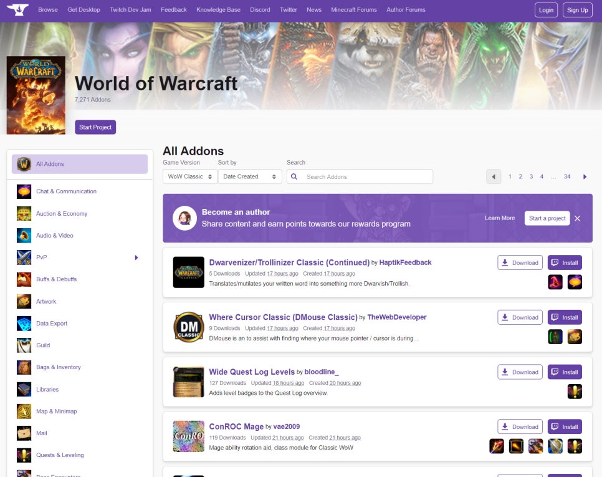Open the Mail category icon

[24, 433]
